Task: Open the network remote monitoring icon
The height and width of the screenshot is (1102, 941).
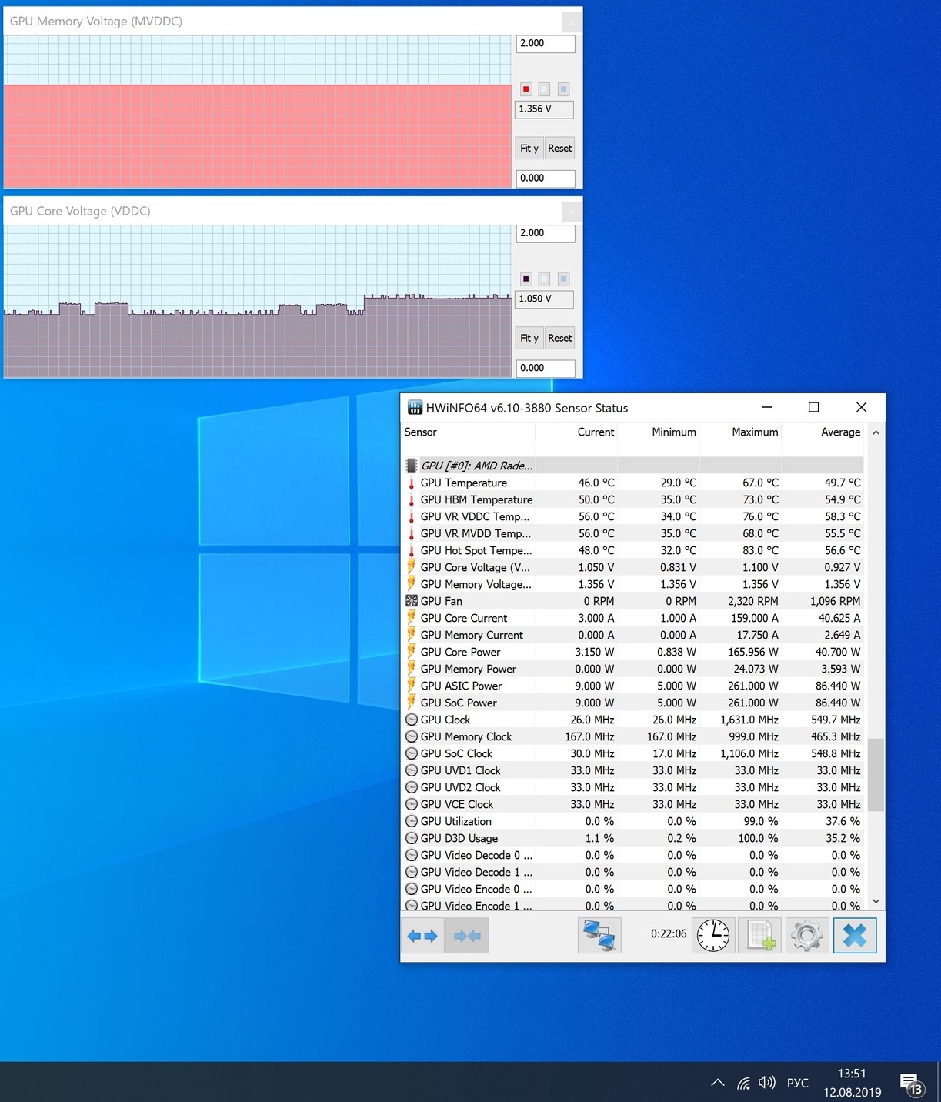Action: point(599,936)
